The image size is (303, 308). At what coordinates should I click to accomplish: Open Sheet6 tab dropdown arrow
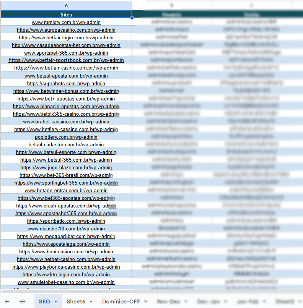[91, 302]
